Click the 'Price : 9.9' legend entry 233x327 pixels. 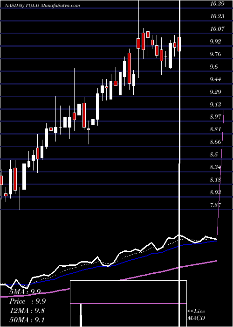(x=27, y=301)
